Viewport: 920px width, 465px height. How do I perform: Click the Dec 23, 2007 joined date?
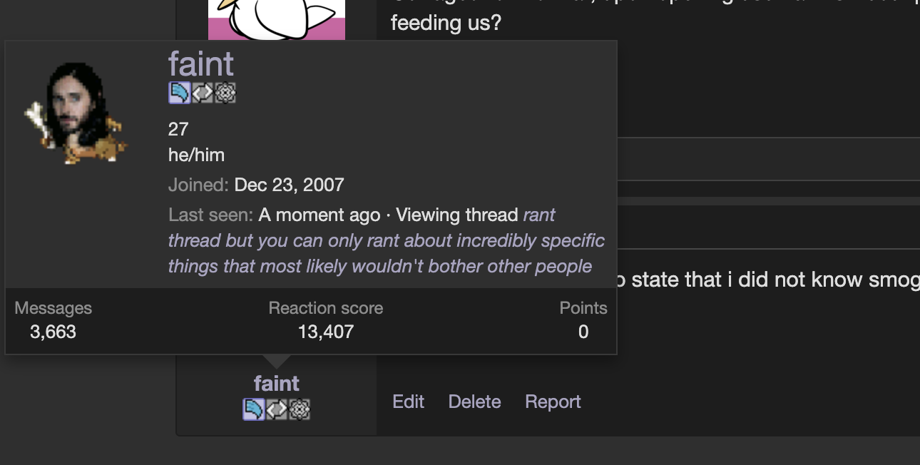[289, 185]
